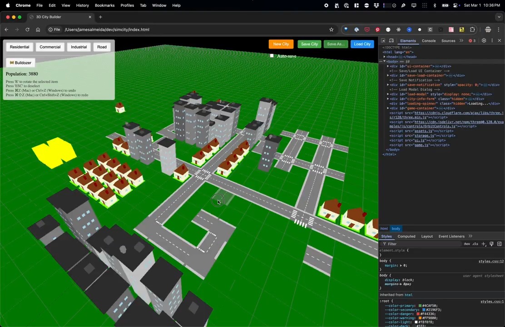Viewport: 505px width, 327px height.
Task: Click the green Save City button
Action: point(310,44)
